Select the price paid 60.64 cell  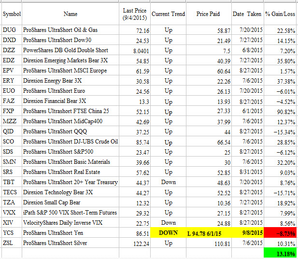tap(209, 71)
